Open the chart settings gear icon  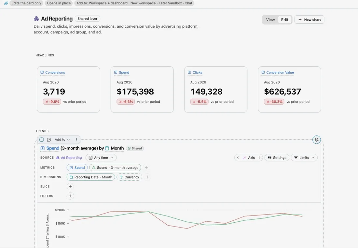pyautogui.click(x=316, y=139)
